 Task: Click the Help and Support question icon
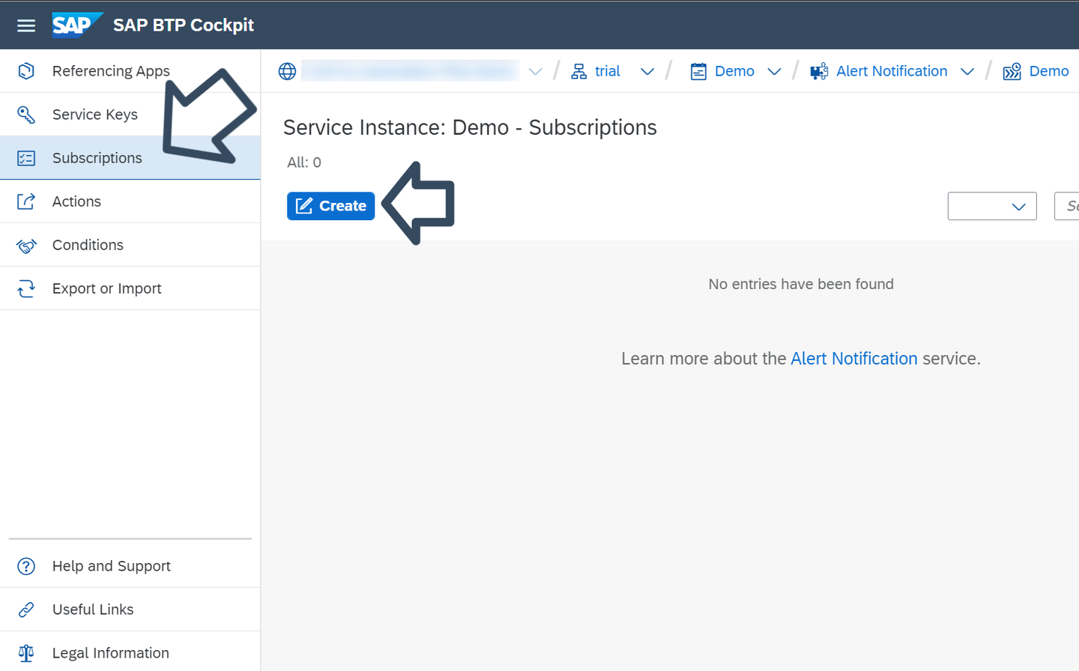[26, 566]
